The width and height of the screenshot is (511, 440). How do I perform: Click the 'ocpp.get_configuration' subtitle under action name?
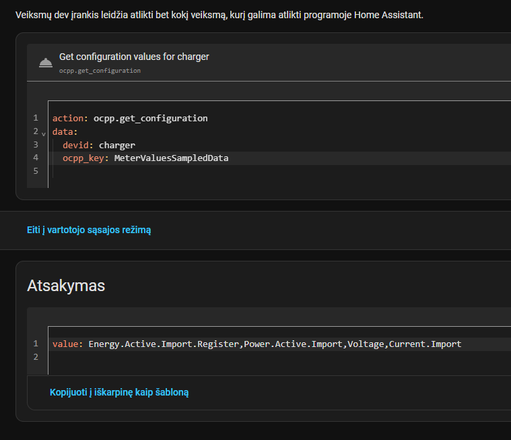point(100,70)
